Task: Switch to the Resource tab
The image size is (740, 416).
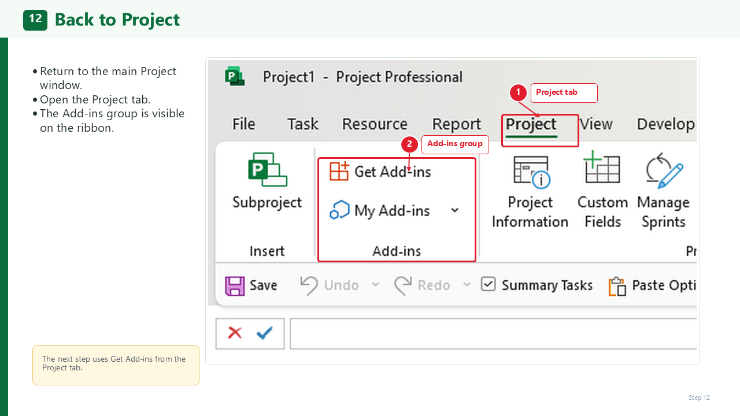Action: [375, 124]
